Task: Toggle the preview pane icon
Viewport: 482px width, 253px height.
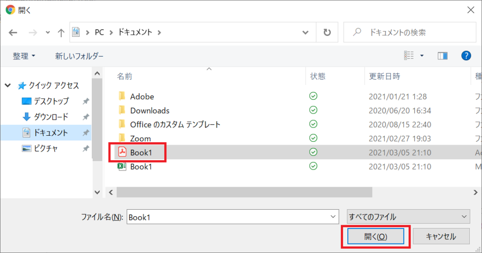Action: coord(442,56)
